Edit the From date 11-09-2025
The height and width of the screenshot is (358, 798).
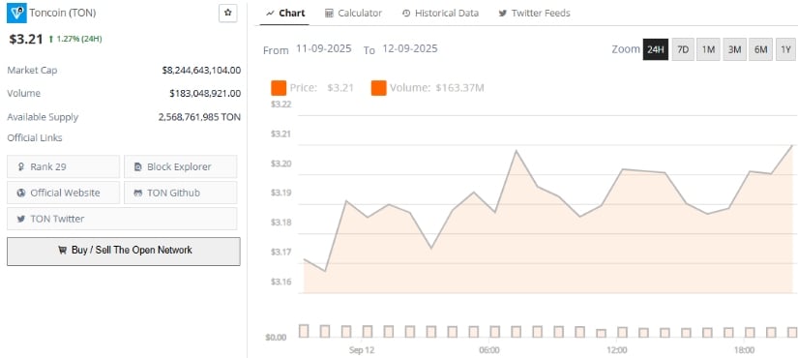coord(324,49)
